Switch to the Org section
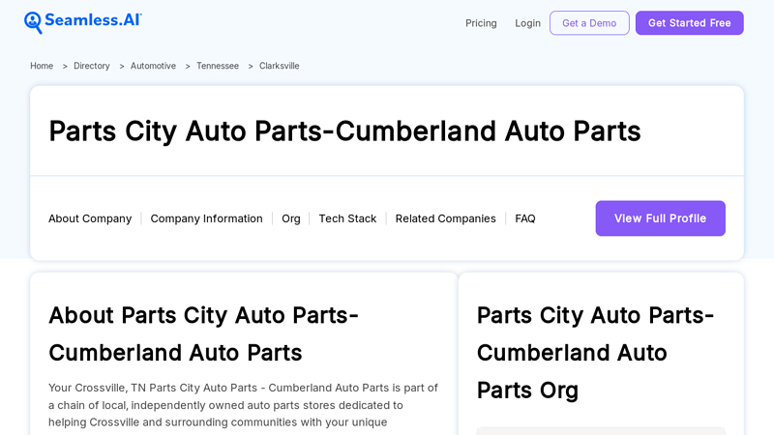Screen dimensions: 774x435 click(291, 218)
